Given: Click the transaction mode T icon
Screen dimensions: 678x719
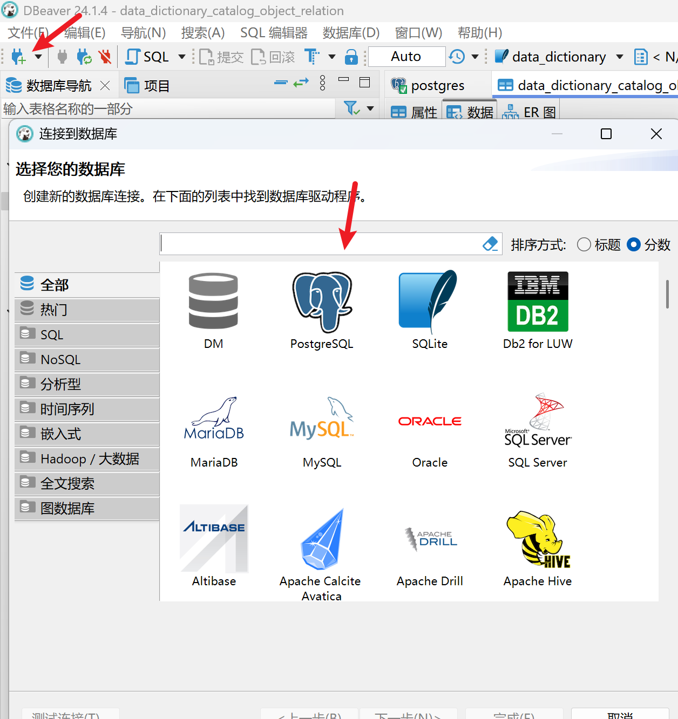Looking at the screenshot, I should click(x=312, y=57).
